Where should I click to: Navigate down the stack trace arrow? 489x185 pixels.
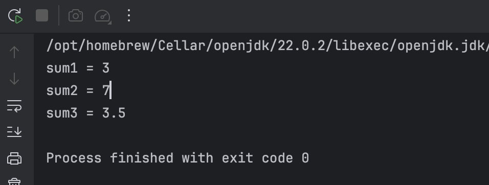pyautogui.click(x=14, y=79)
